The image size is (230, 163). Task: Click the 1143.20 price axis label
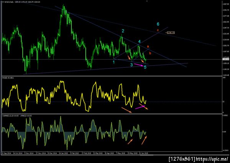point(226,69)
